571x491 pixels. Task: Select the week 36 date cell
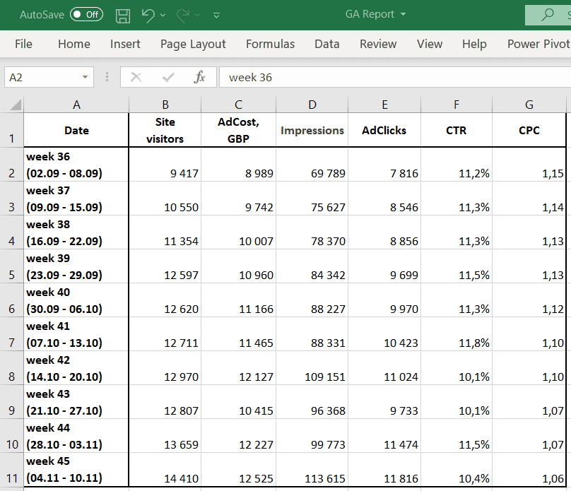point(76,165)
